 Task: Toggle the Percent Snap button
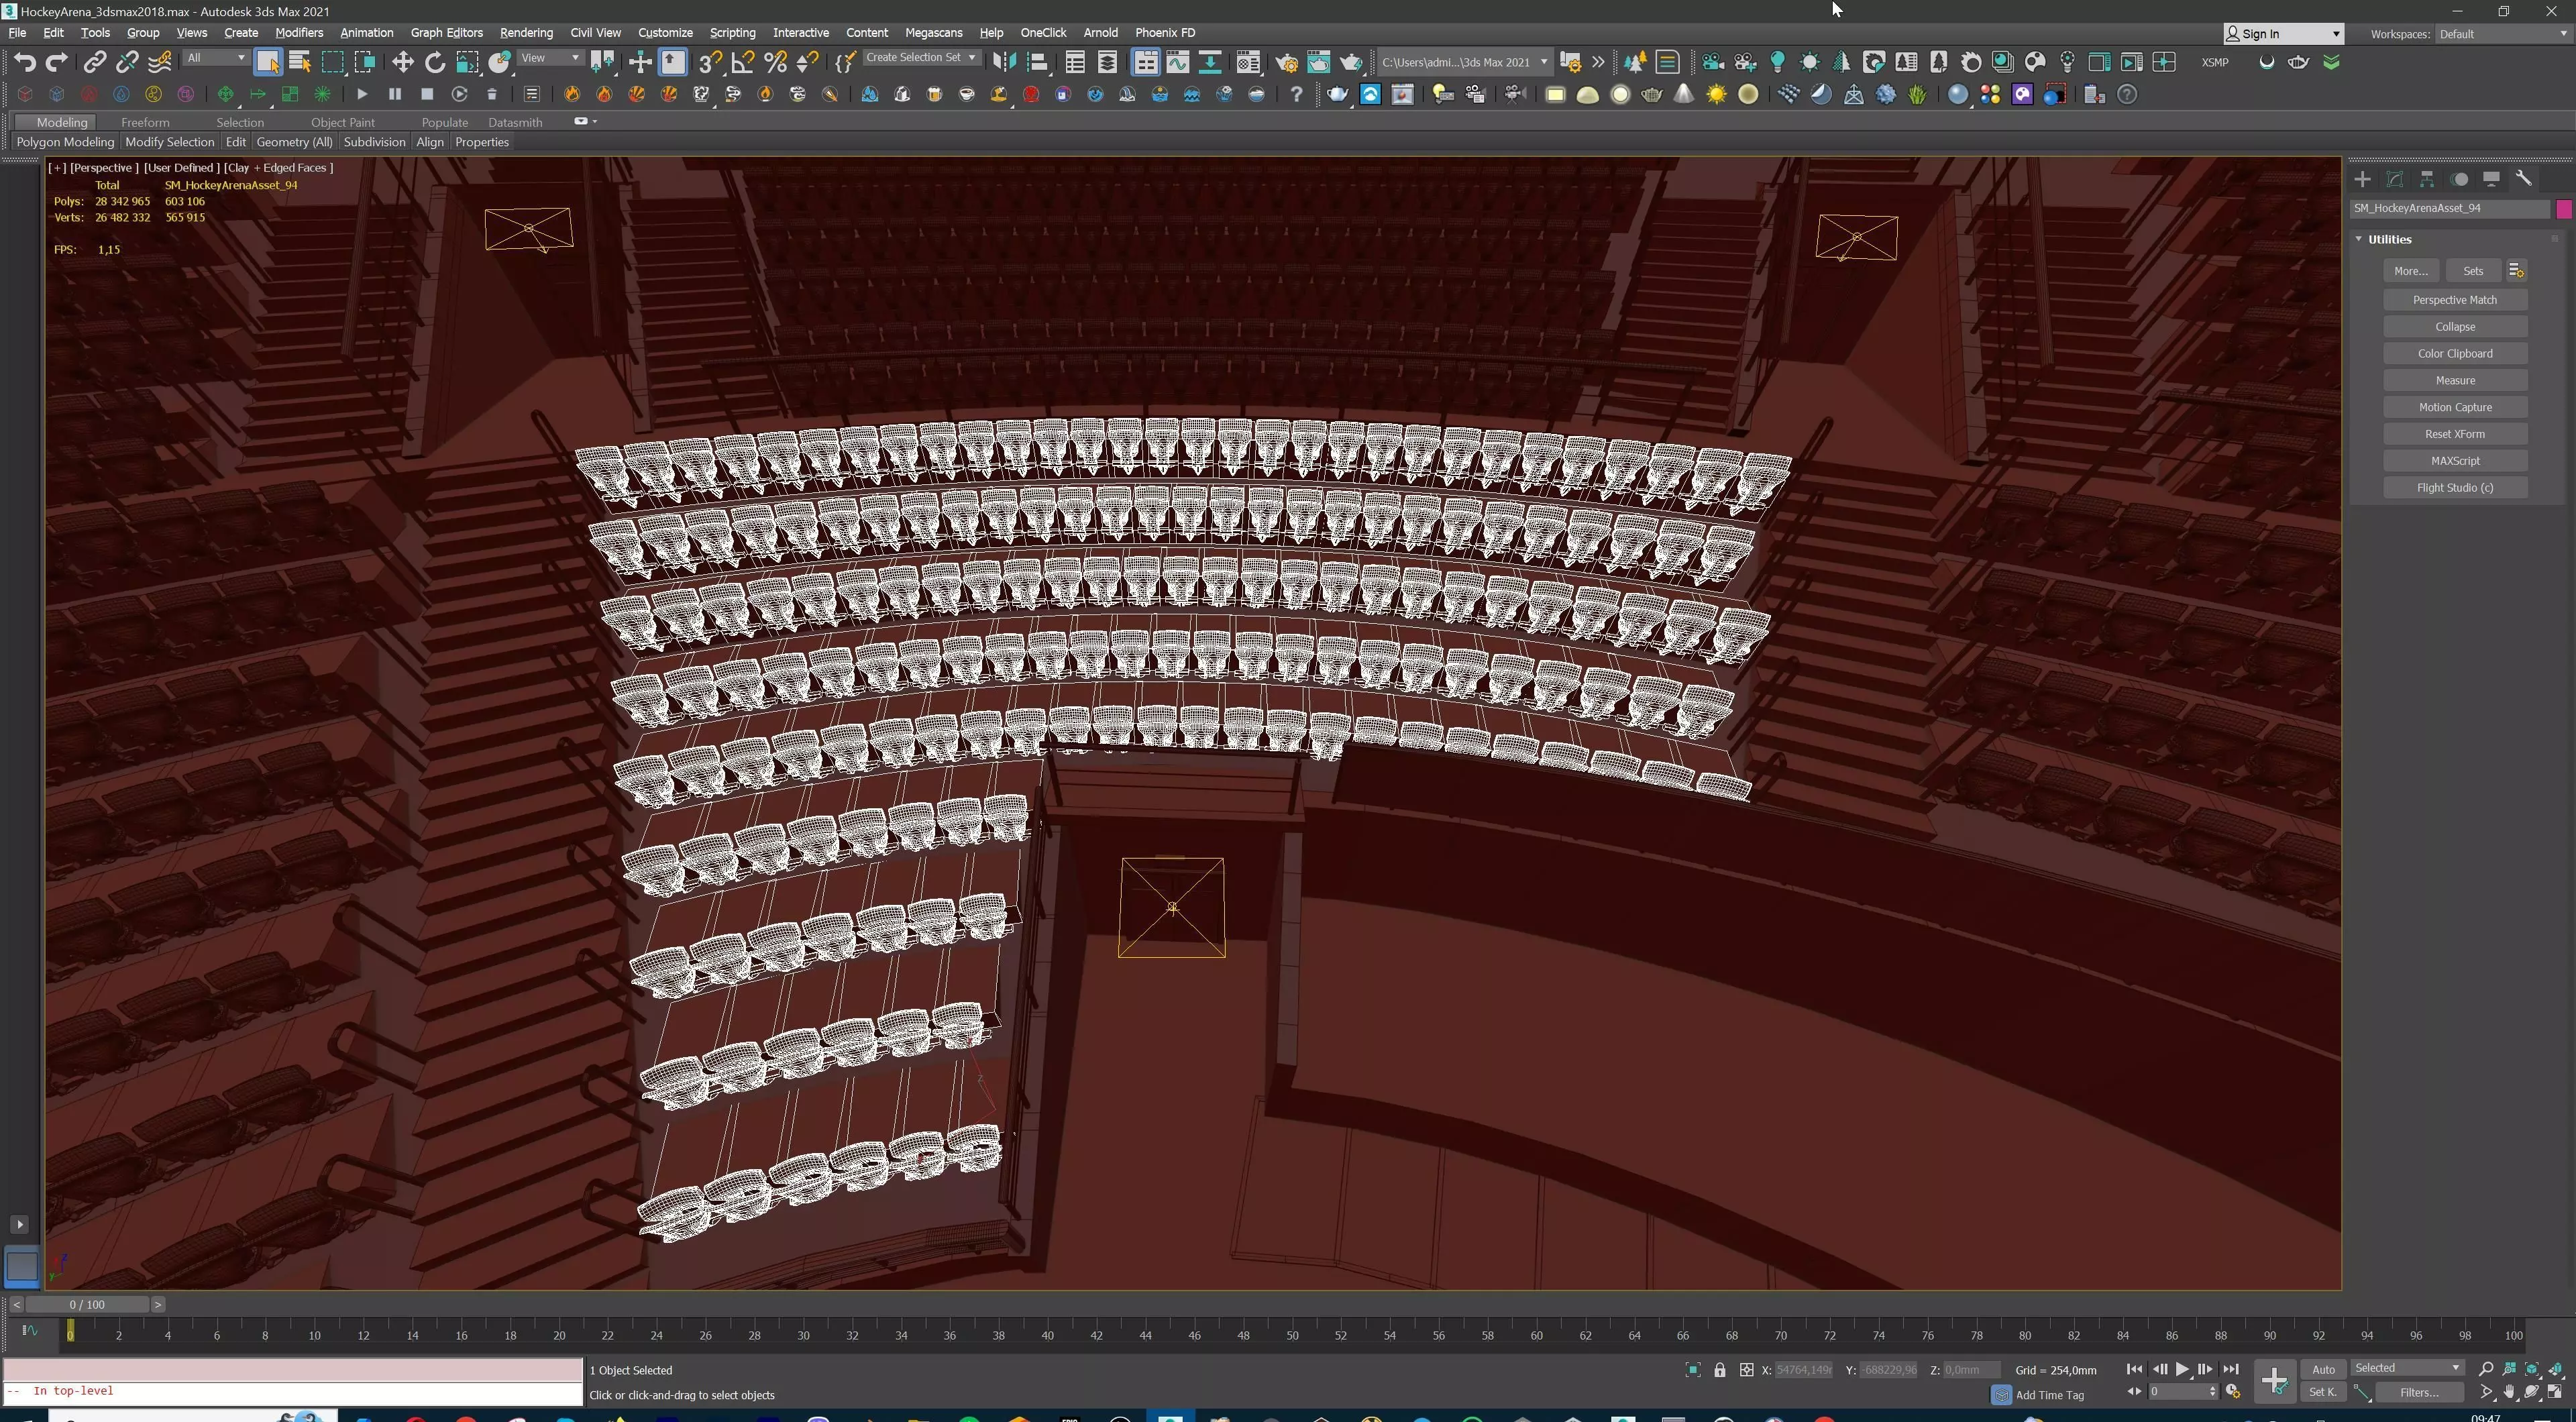(775, 62)
